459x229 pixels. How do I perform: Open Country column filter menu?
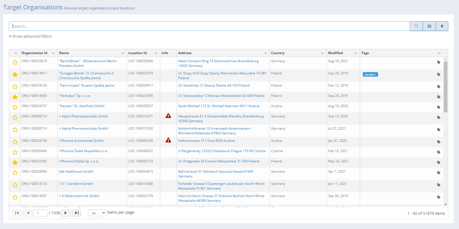pyautogui.click(x=322, y=53)
